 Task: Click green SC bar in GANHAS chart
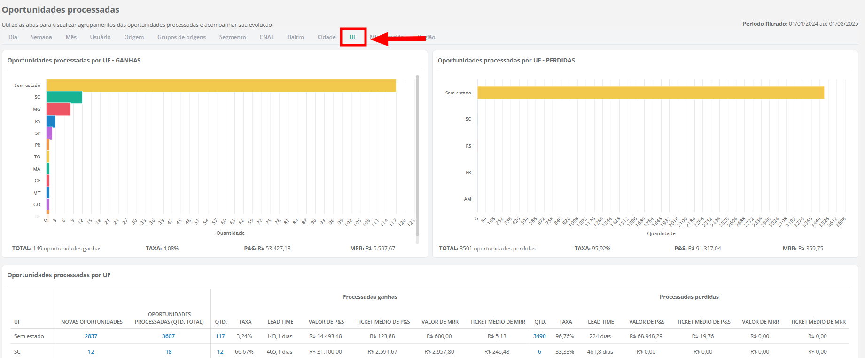point(64,97)
